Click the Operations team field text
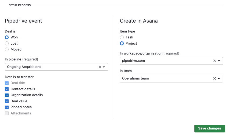This screenshot has height=137, width=228. (136, 79)
